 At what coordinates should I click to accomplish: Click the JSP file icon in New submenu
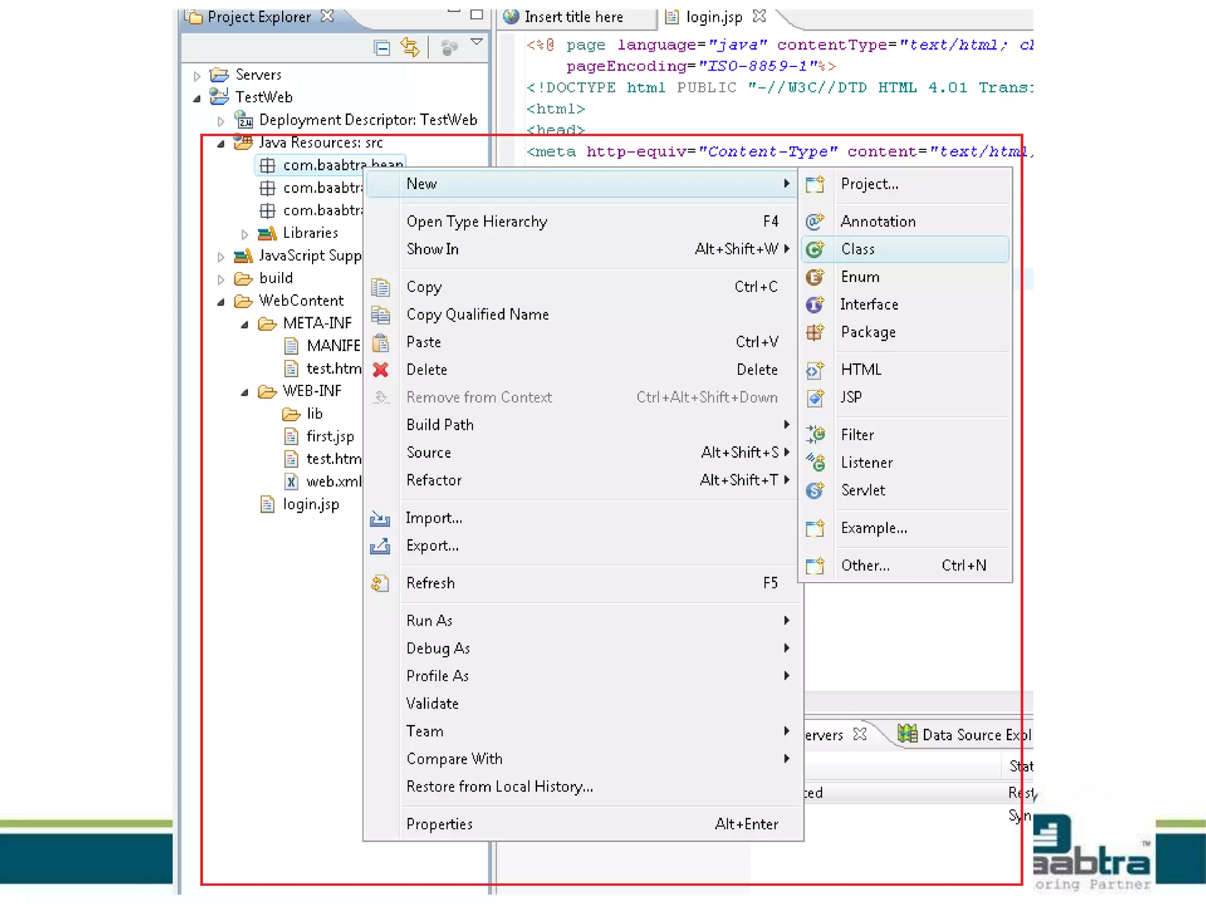(815, 398)
